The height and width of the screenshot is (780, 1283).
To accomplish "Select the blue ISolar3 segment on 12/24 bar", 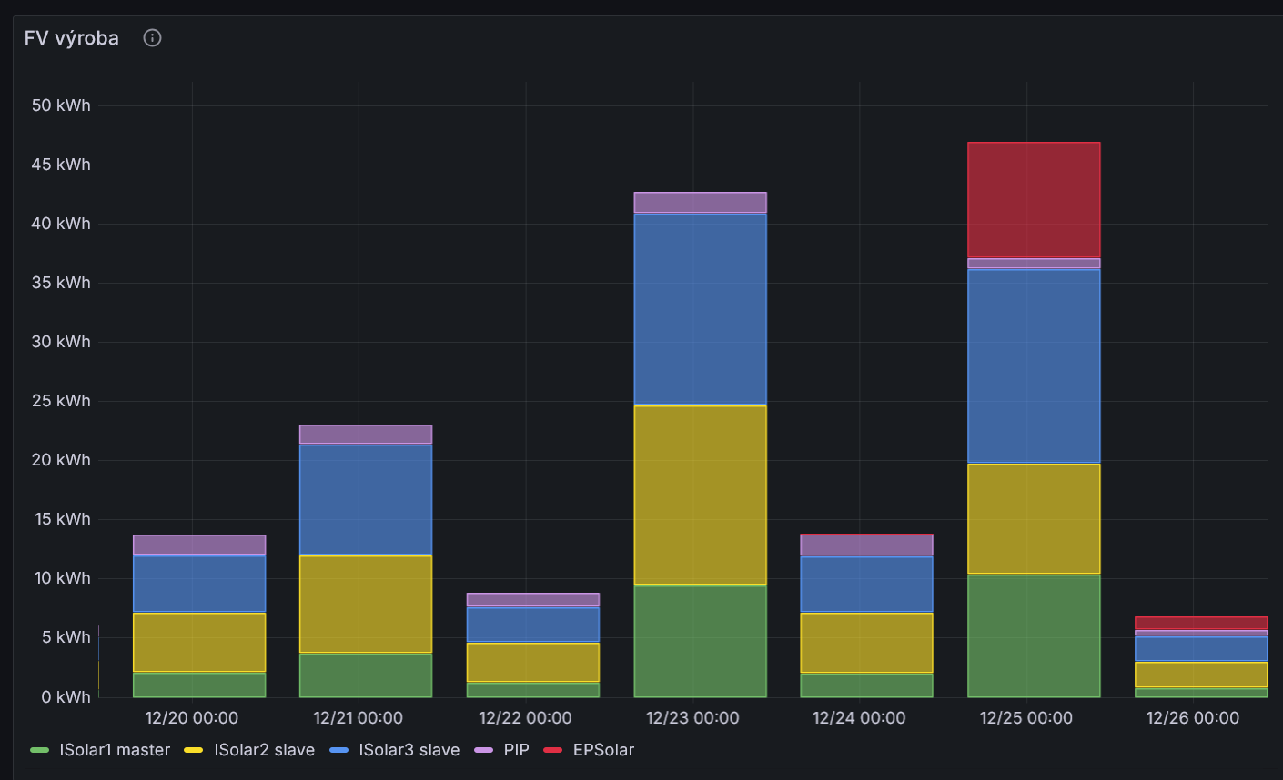I will pyautogui.click(x=866, y=585).
